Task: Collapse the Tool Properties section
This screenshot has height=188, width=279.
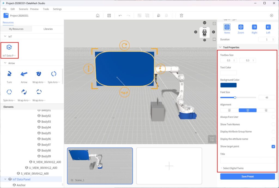Action: click(220, 47)
